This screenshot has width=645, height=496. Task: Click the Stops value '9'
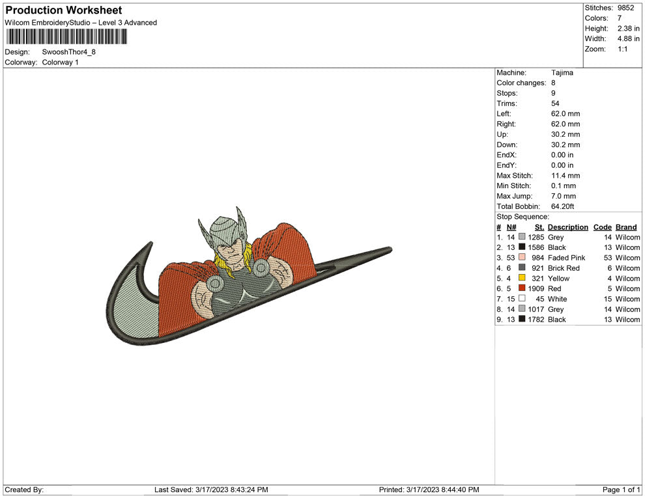tap(553, 93)
